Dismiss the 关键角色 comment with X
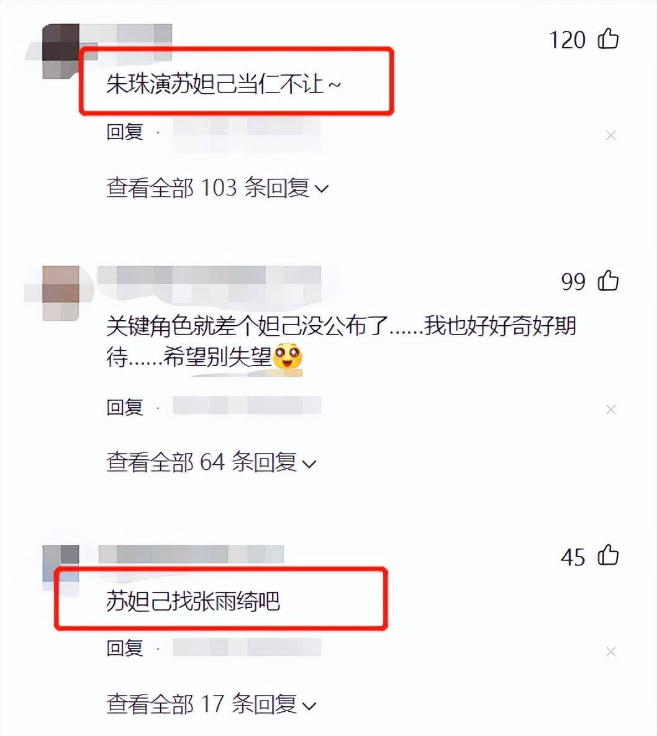The width and height of the screenshot is (657, 736). 610,410
